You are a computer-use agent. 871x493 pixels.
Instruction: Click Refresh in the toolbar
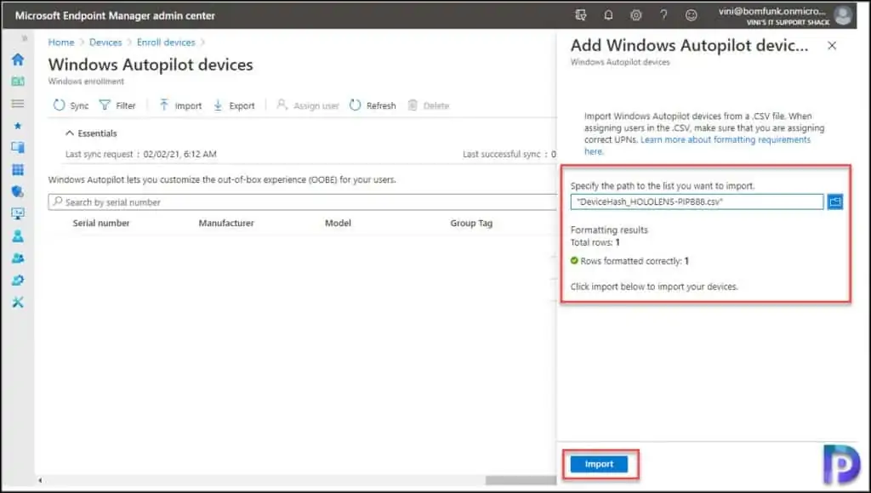pos(373,105)
